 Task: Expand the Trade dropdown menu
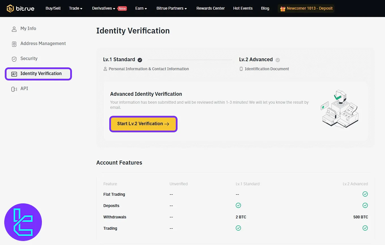[76, 8]
